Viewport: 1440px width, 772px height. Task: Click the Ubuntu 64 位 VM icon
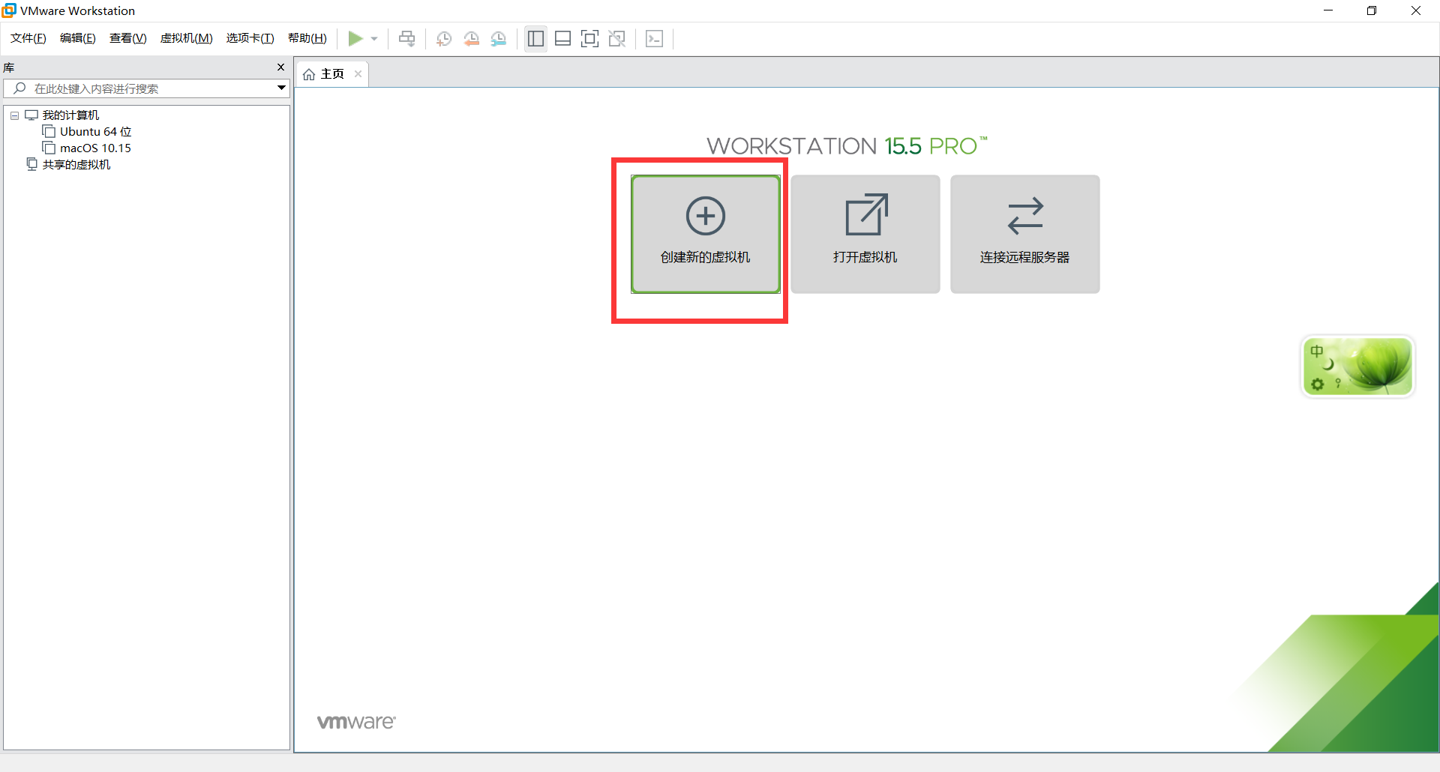(x=49, y=131)
